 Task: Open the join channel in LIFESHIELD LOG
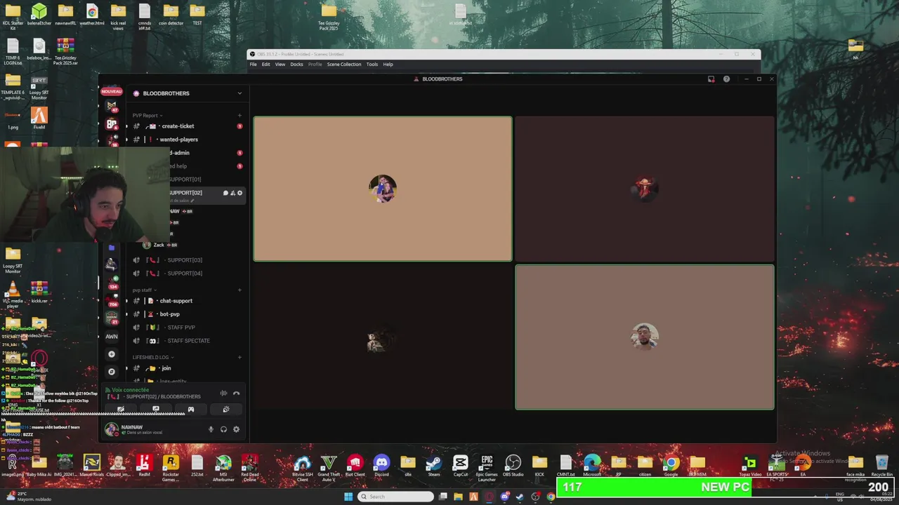188,368
